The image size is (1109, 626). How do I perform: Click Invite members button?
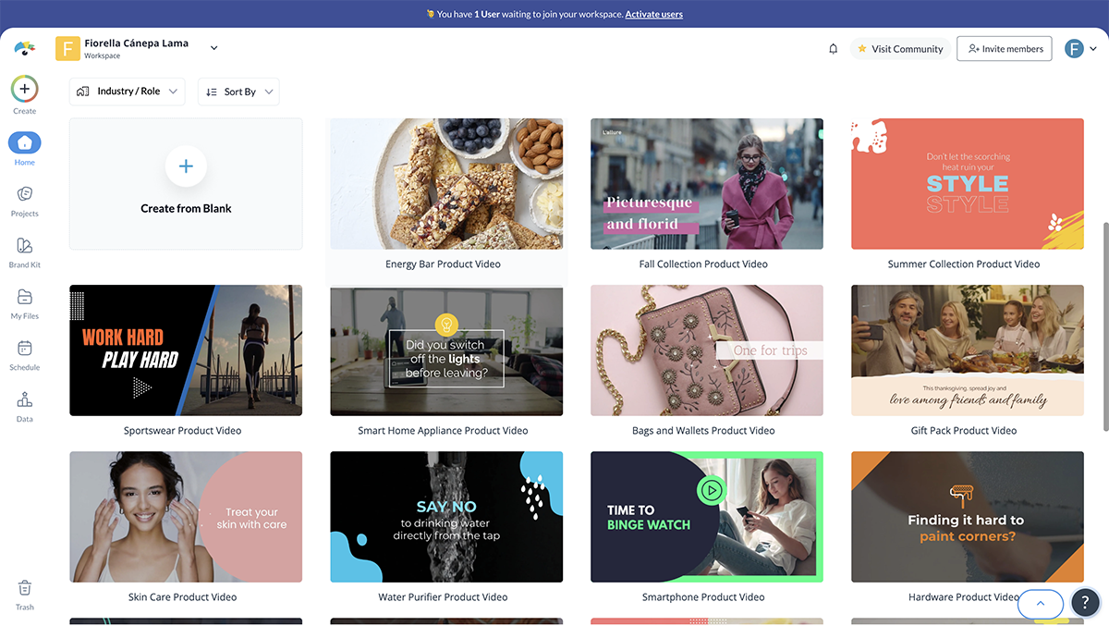[x=1005, y=49]
